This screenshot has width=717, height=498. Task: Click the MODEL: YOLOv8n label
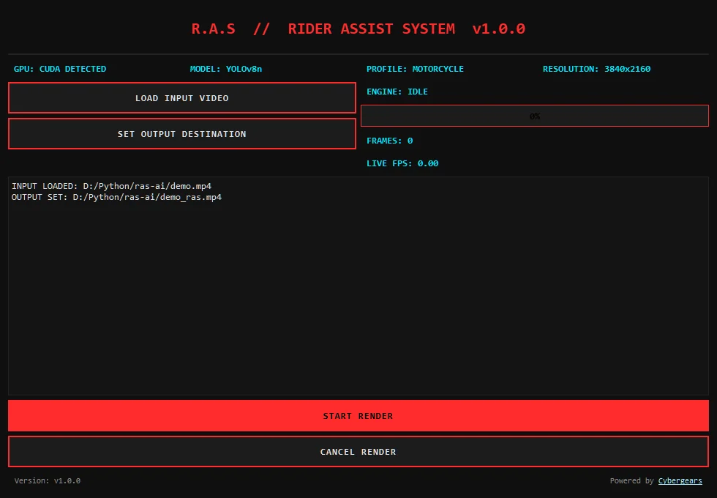[x=226, y=69]
